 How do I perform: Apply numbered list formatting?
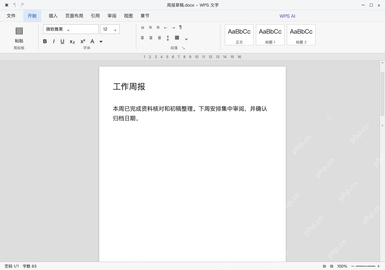[x=150, y=27]
